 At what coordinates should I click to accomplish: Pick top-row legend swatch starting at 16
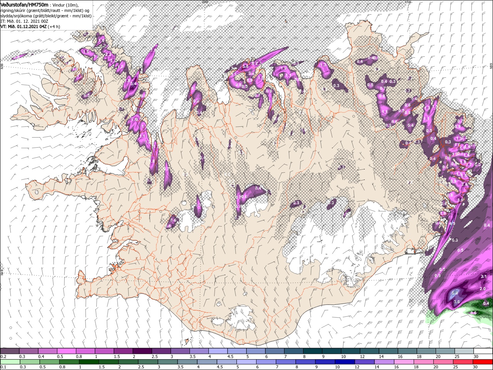(407, 351)
